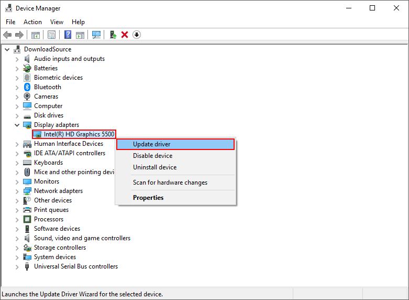This screenshot has width=409, height=300.
Task: Toggle the action pane toolbar icon
Action: coord(80,35)
